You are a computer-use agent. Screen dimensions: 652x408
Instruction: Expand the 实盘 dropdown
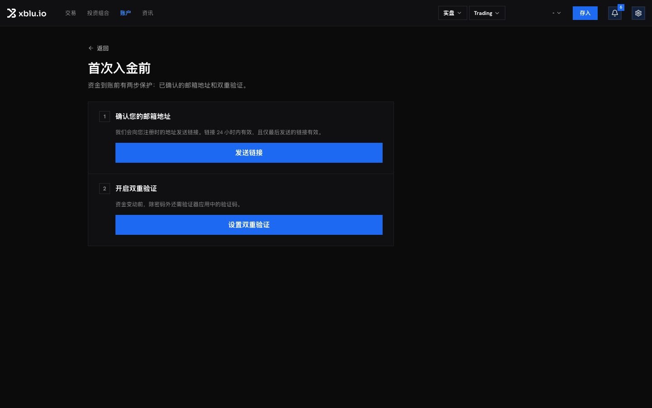[x=452, y=13]
